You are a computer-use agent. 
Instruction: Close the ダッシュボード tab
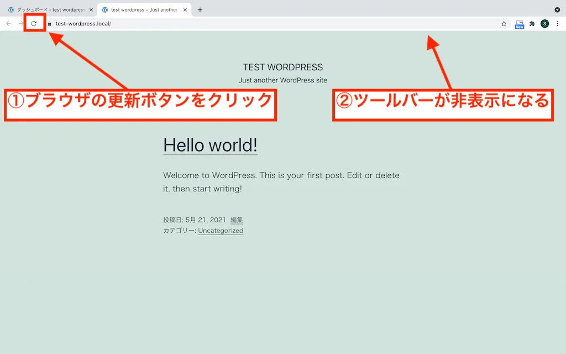pyautogui.click(x=91, y=9)
